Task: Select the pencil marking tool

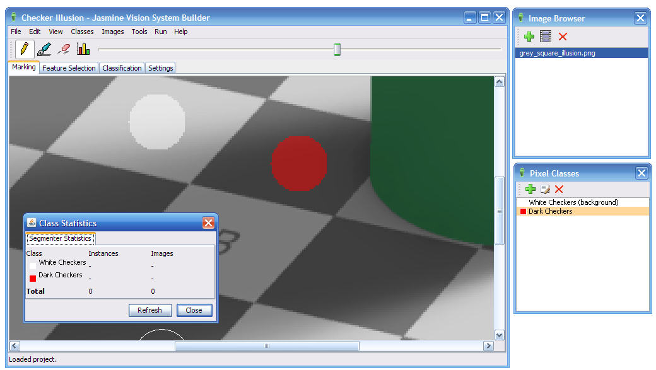Action: click(x=24, y=49)
